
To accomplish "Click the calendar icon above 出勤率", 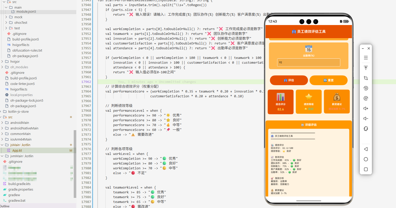I will click(309, 49).
